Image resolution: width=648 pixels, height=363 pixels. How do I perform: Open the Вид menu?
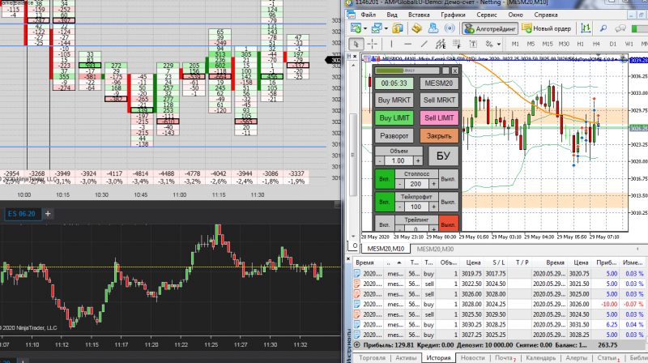pos(392,15)
